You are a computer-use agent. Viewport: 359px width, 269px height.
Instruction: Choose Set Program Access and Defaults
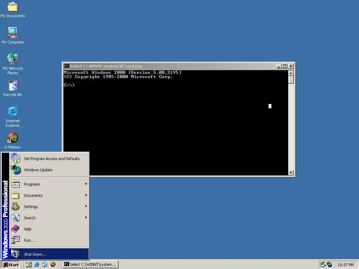[x=49, y=159]
